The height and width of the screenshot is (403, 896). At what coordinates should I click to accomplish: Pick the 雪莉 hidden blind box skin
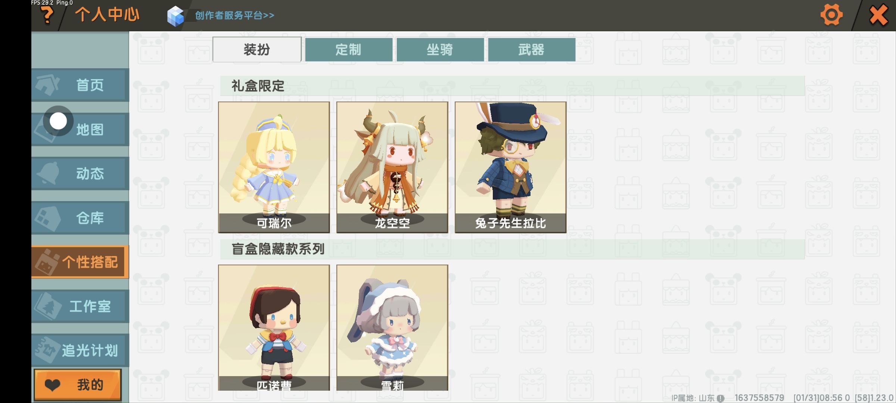392,328
